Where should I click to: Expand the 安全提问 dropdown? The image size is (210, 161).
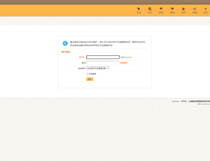[x=98, y=68]
